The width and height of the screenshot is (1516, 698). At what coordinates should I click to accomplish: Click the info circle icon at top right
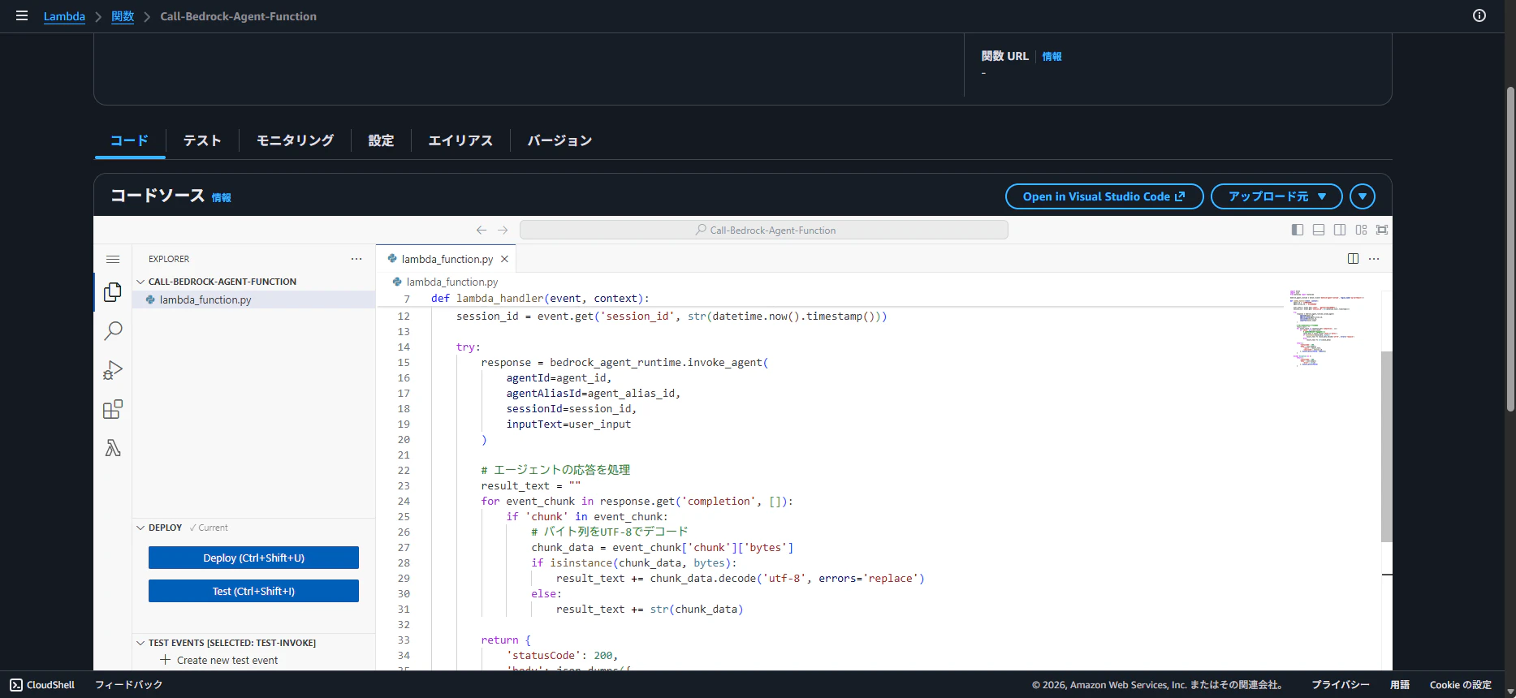tap(1479, 15)
